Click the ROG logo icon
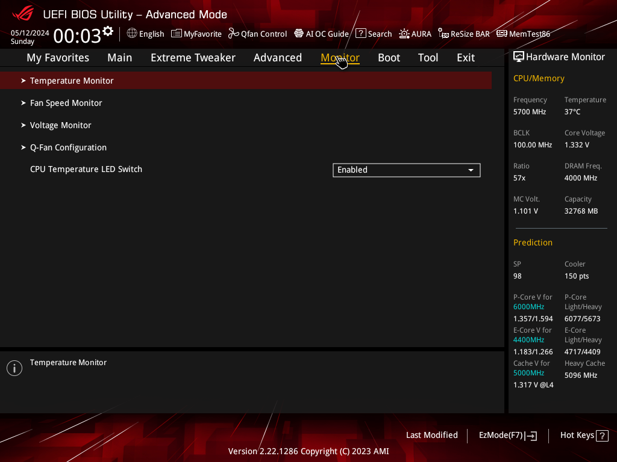 pos(23,14)
